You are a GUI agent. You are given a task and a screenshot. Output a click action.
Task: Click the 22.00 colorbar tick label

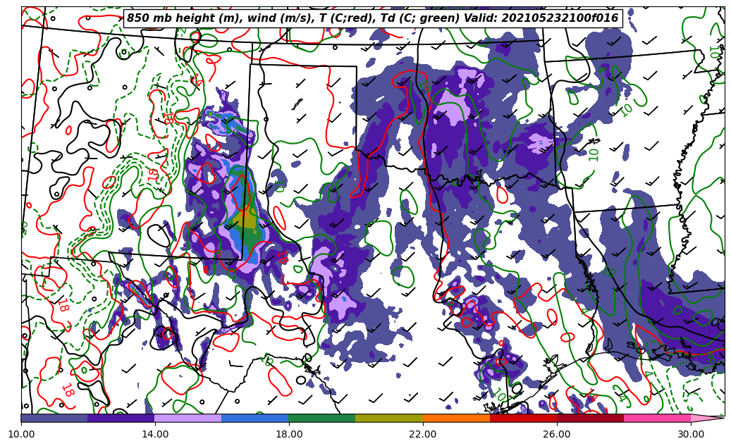(x=423, y=434)
